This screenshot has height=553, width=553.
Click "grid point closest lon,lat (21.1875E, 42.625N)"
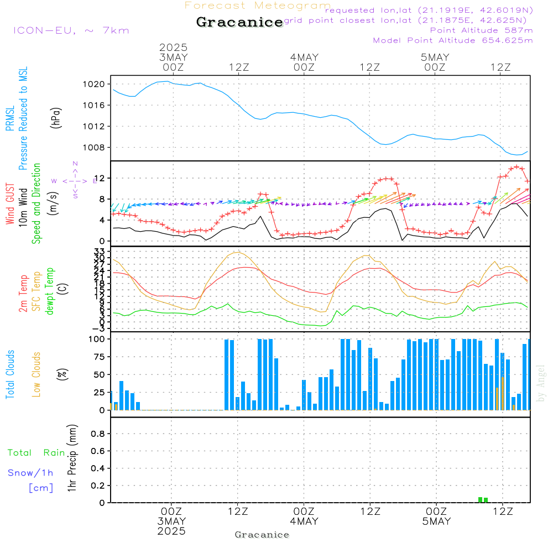point(405,20)
